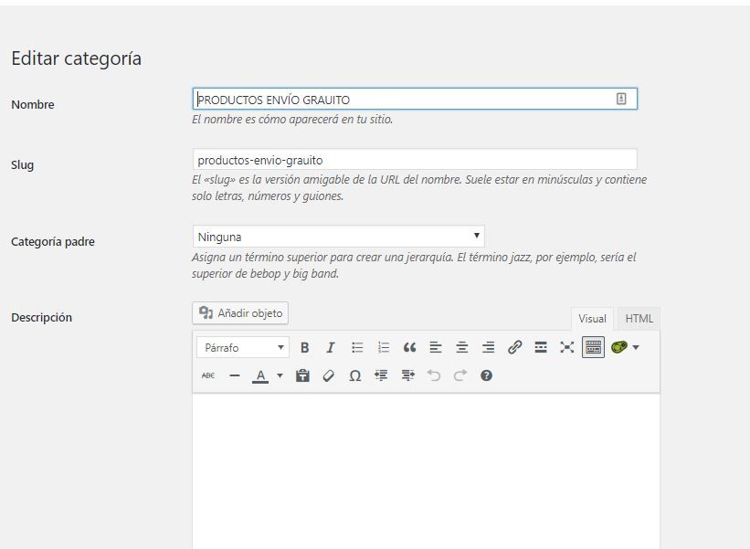Switch to the Visual editor tab

(x=592, y=319)
